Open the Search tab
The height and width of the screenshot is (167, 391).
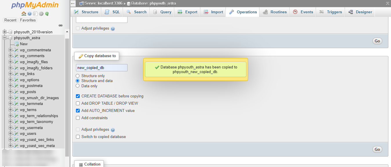coord(136,12)
